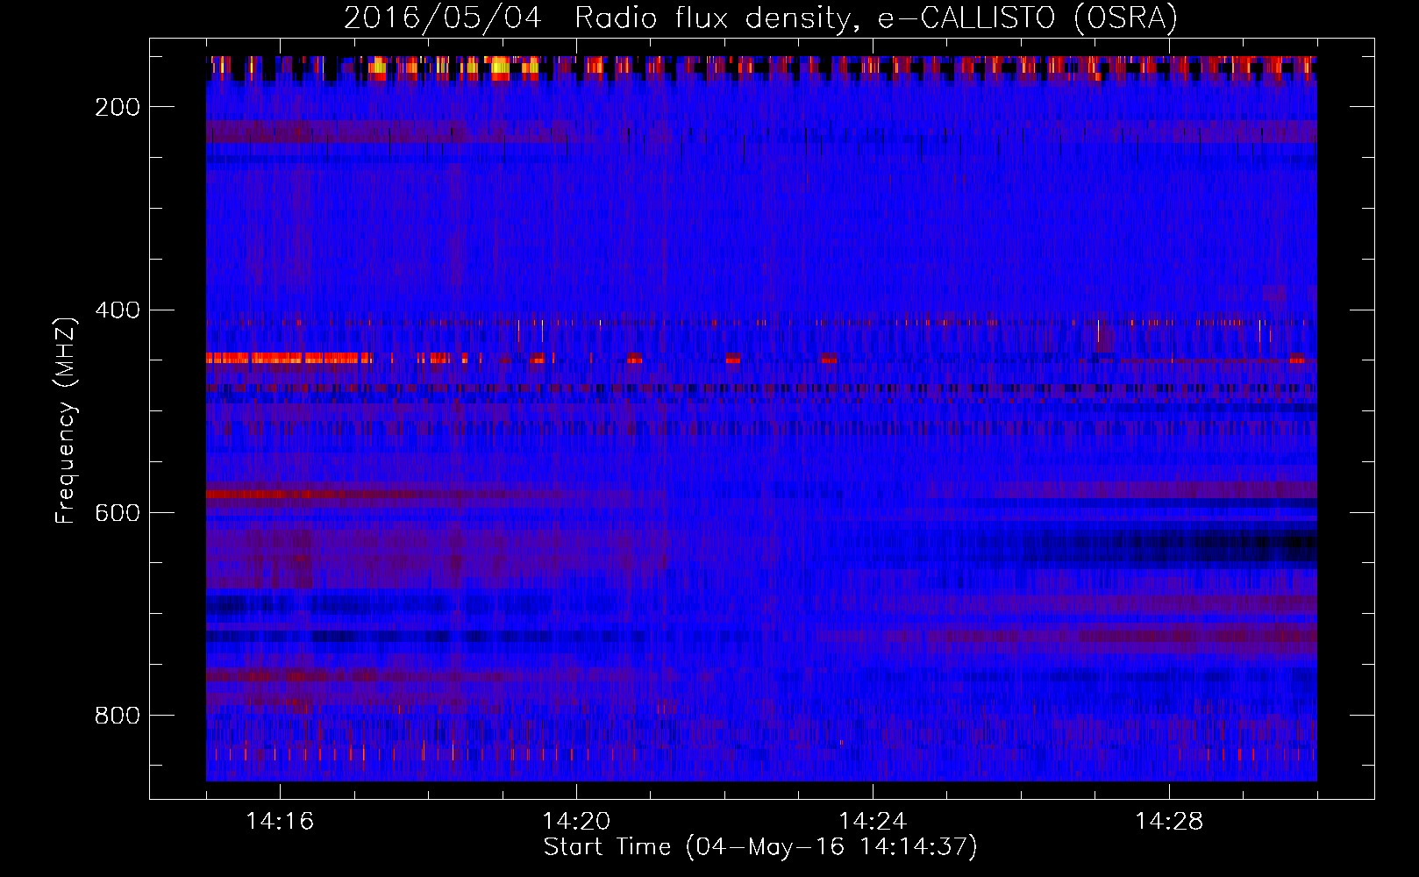Click the 14:24 time tick label
The height and width of the screenshot is (877, 1419).
873,822
